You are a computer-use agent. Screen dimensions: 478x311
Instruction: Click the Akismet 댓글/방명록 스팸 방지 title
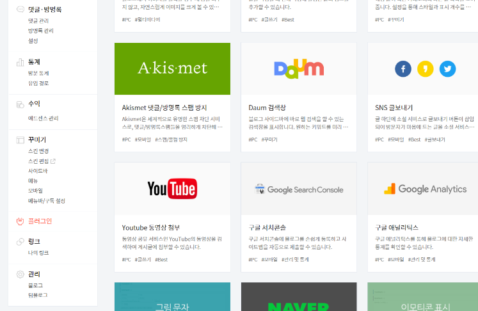point(164,108)
